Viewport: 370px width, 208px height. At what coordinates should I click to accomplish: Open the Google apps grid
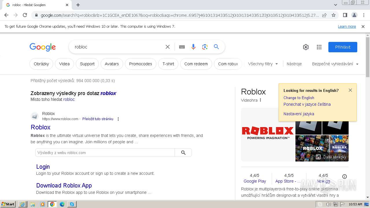(319, 47)
